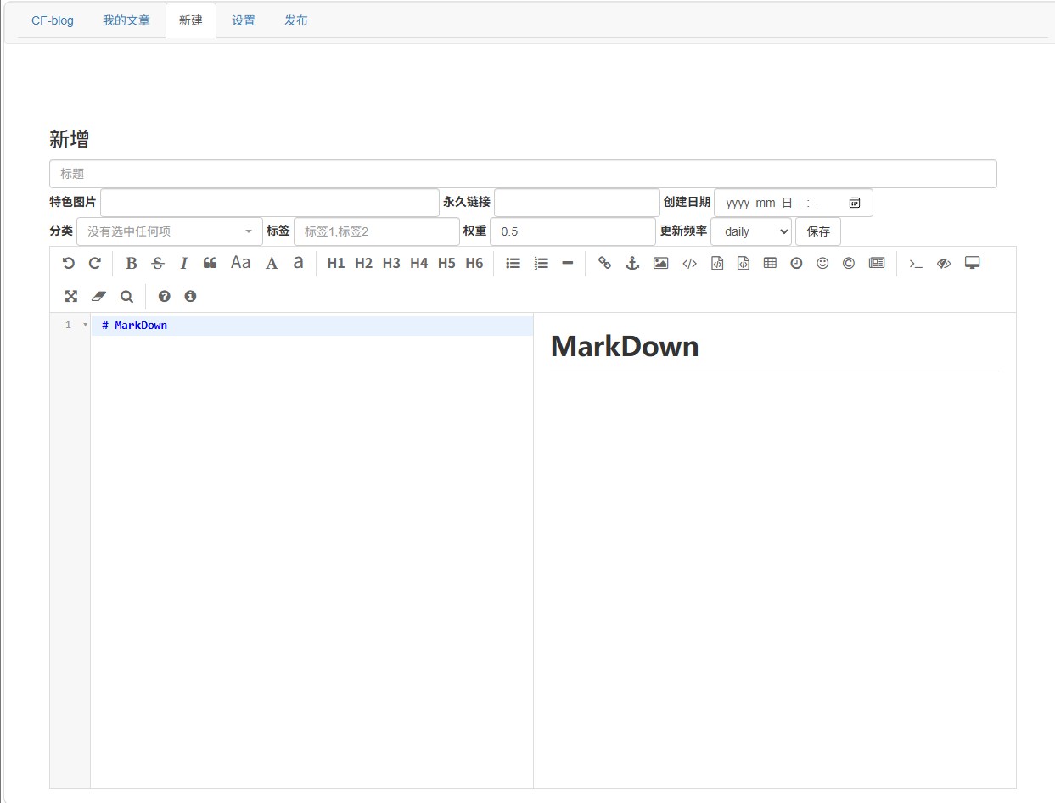The height and width of the screenshot is (803, 1055).
Task: Apply italic formatting
Action: pyautogui.click(x=183, y=263)
